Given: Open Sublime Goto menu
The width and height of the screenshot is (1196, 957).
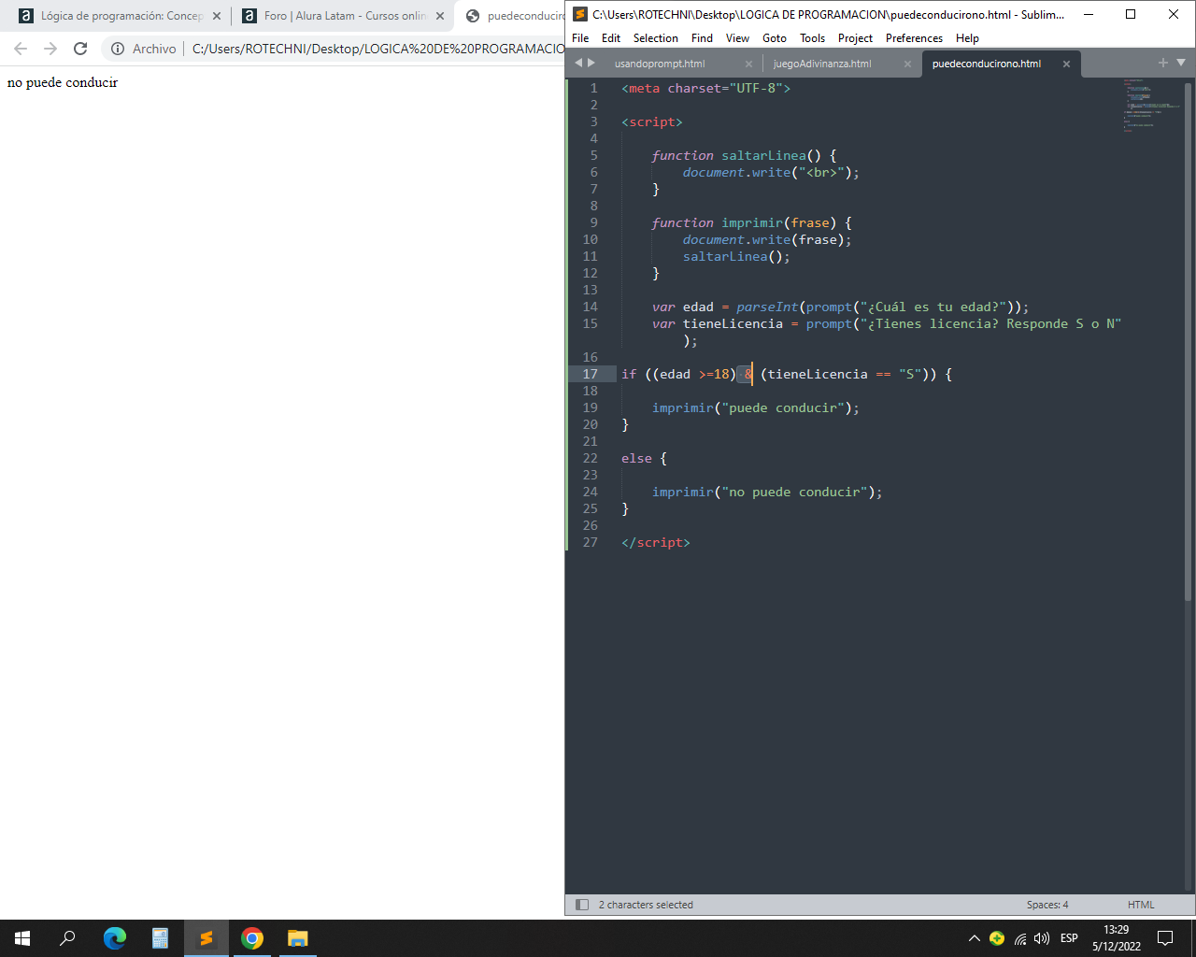Looking at the screenshot, I should (775, 38).
